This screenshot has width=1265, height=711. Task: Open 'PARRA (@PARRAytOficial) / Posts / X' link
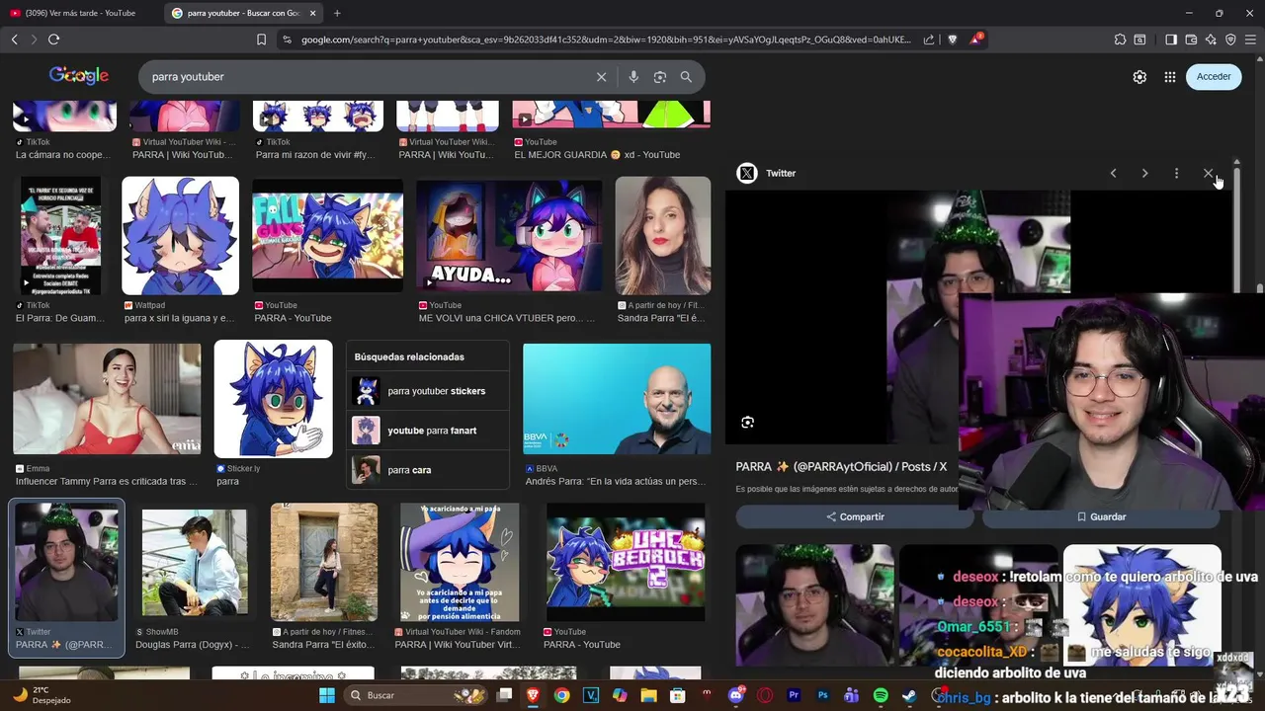[x=841, y=466]
